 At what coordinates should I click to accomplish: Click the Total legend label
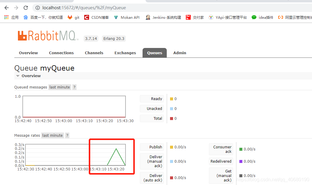(152, 118)
